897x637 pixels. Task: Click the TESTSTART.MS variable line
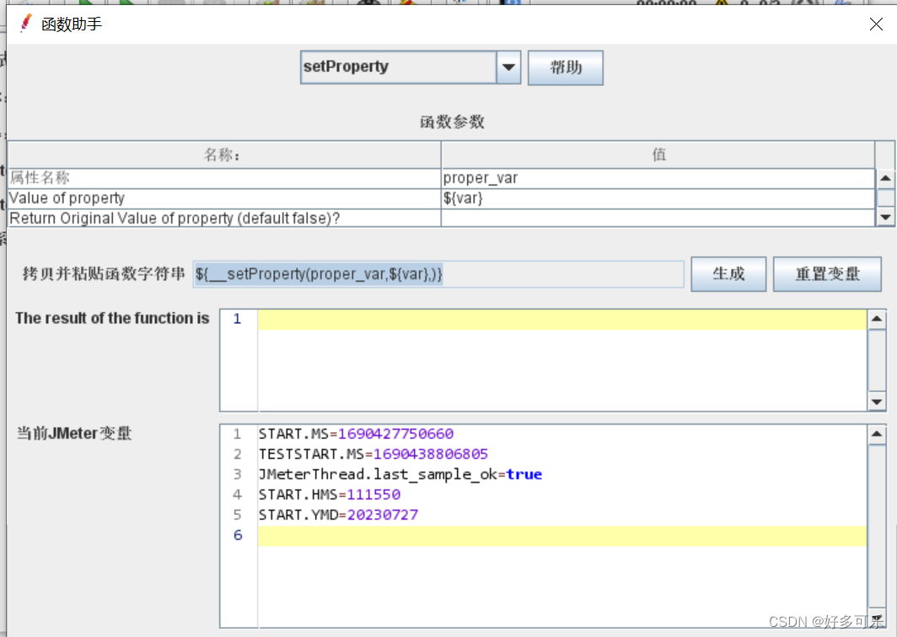[373, 455]
